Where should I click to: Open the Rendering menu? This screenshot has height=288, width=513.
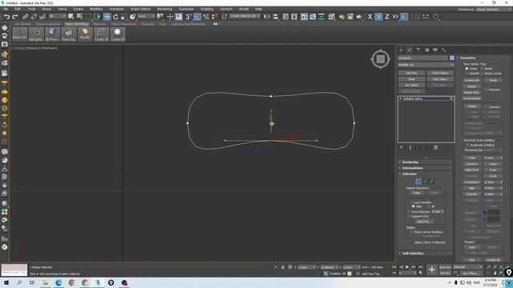[164, 9]
